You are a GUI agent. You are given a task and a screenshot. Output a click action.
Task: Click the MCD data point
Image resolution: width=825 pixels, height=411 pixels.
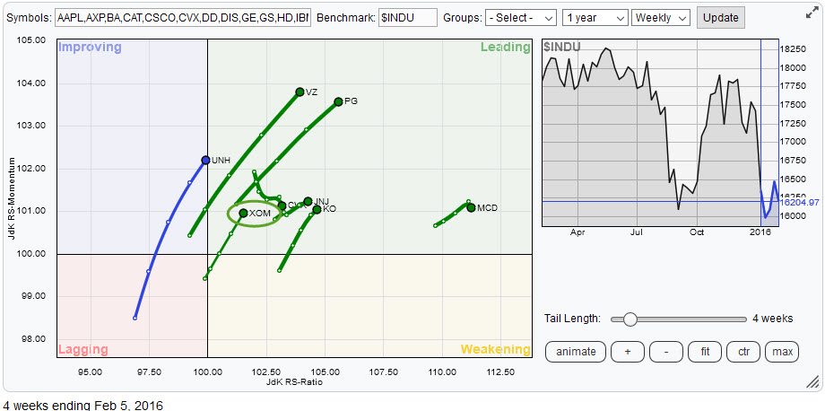coord(471,208)
